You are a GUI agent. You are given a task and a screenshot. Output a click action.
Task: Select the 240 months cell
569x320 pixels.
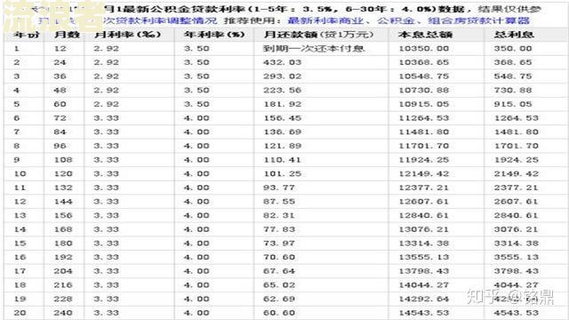tap(63, 313)
